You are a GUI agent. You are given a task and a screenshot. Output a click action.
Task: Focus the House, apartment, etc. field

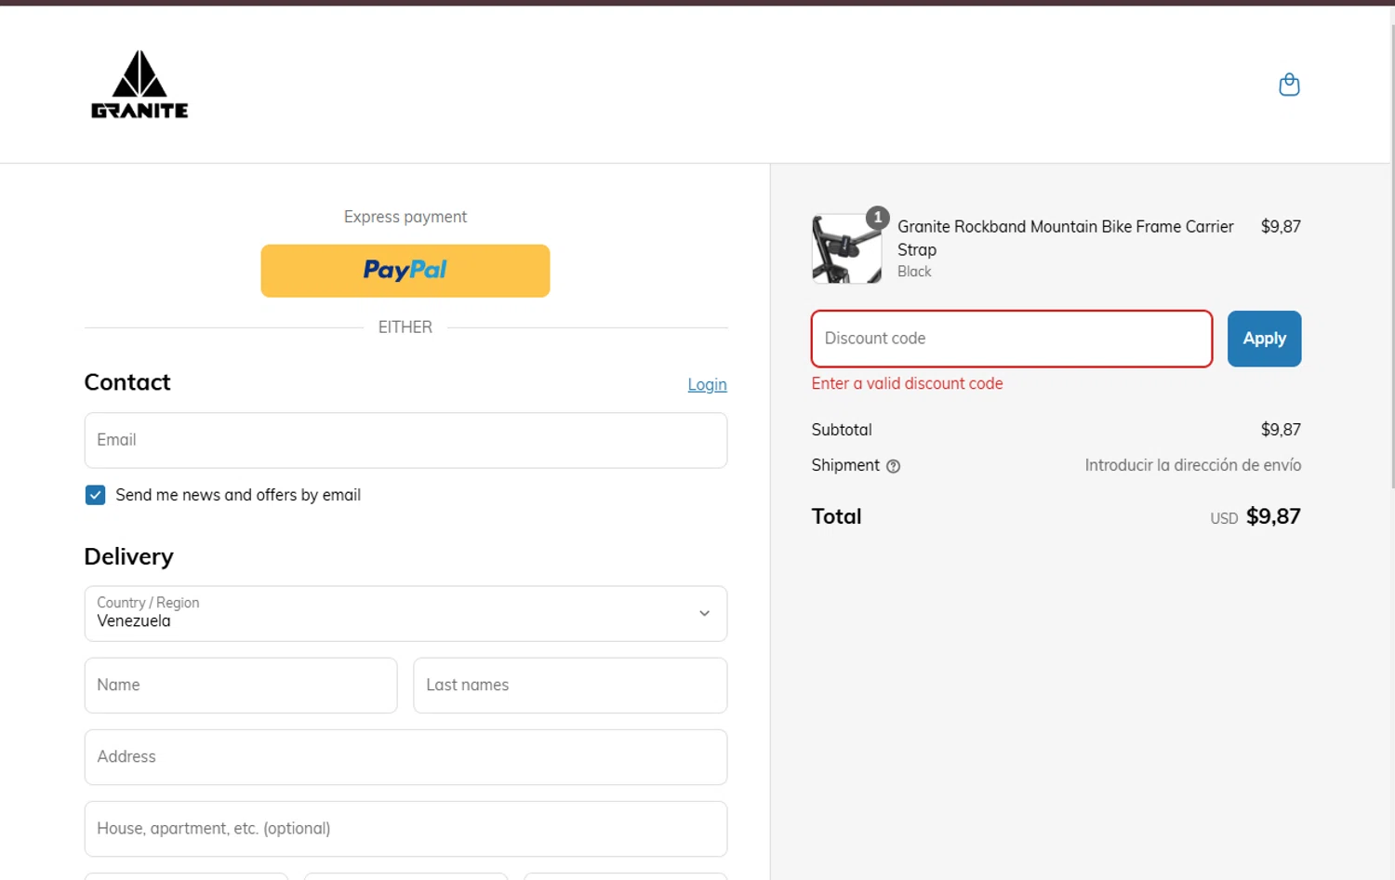(405, 829)
